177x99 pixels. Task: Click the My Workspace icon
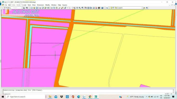[x=27, y=8]
